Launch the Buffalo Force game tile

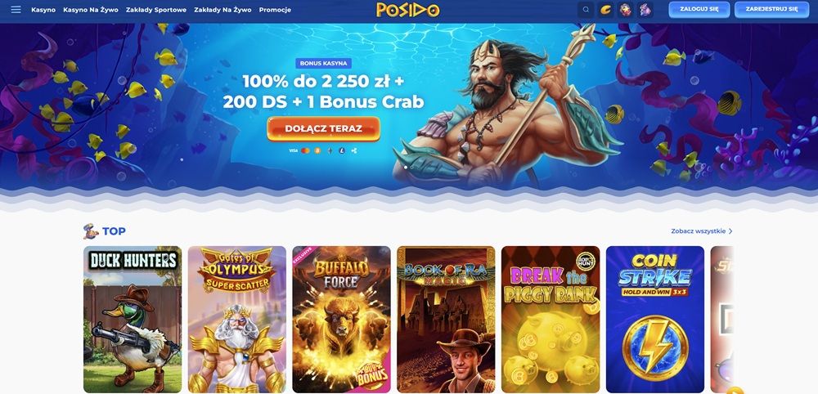341,320
